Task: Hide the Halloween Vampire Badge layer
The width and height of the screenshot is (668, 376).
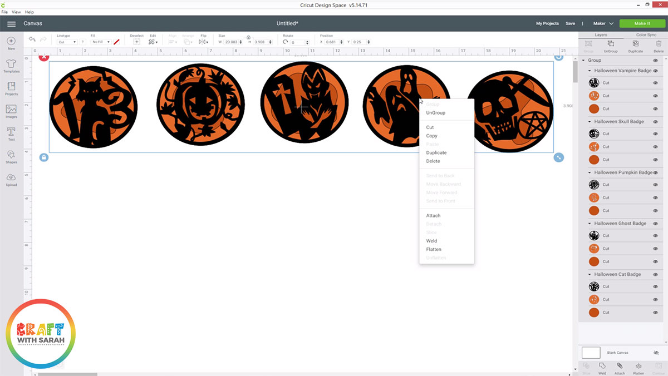Action: [655, 71]
